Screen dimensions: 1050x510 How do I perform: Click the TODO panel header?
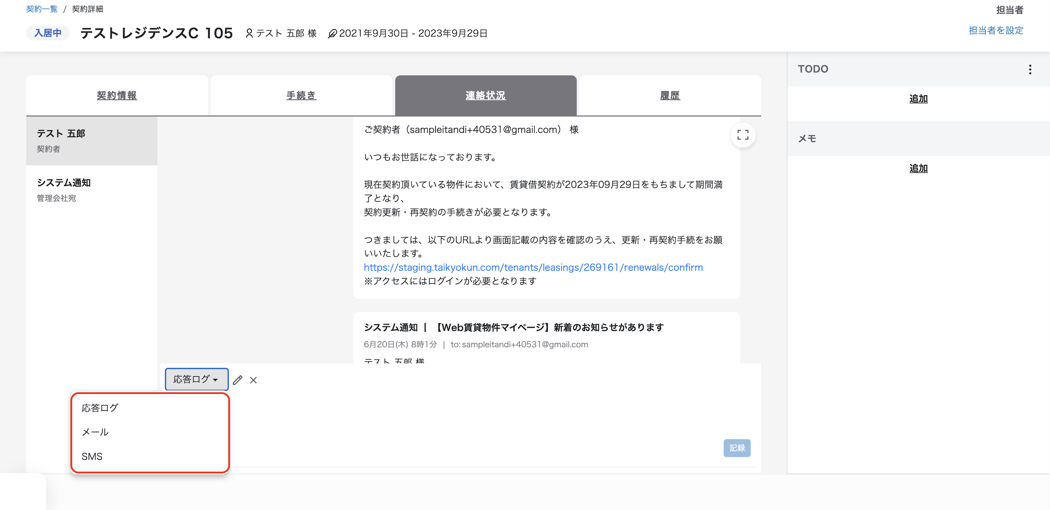[918, 69]
